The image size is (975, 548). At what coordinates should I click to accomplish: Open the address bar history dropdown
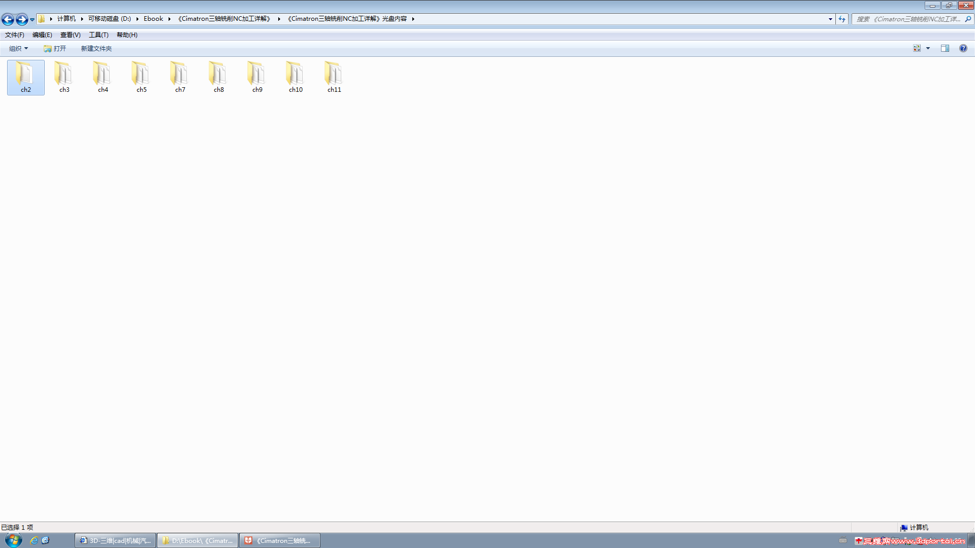830,19
